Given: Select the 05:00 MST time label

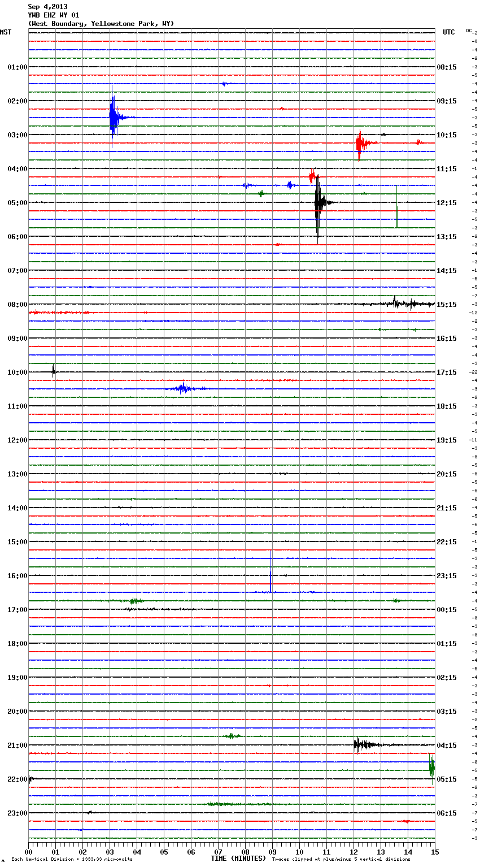Looking at the screenshot, I should [18, 202].
